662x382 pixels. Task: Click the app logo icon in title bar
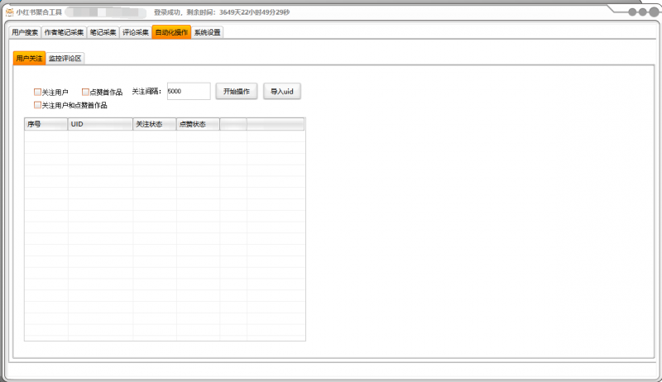point(9,12)
